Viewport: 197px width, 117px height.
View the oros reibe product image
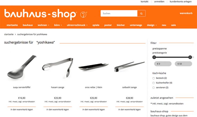pos(93,67)
